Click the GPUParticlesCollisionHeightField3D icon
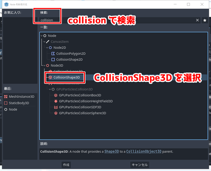The height and width of the screenshot is (171, 211). [56, 101]
